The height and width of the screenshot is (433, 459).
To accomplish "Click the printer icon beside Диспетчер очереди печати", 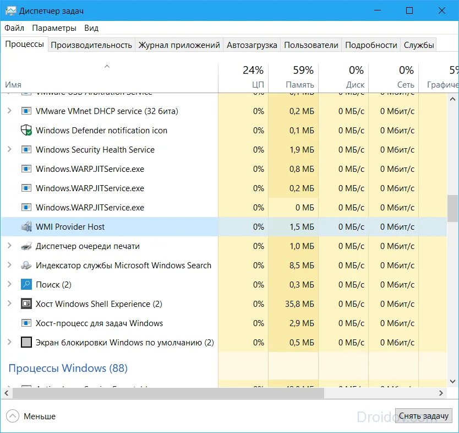I will pos(27,246).
